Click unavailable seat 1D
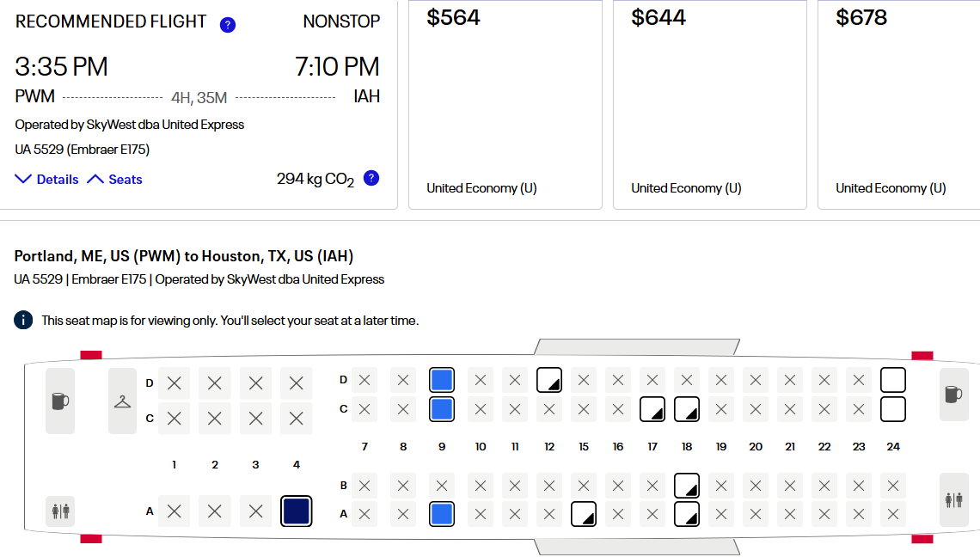980x557 pixels. pyautogui.click(x=175, y=383)
